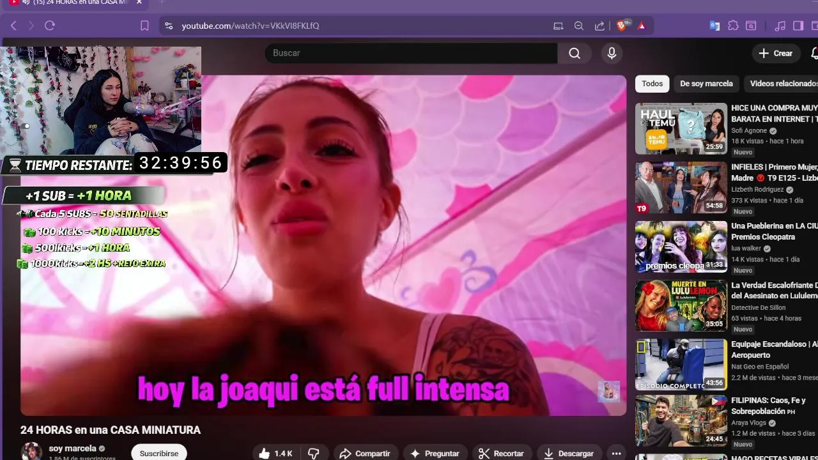Share this page via the share icon

coord(599,26)
